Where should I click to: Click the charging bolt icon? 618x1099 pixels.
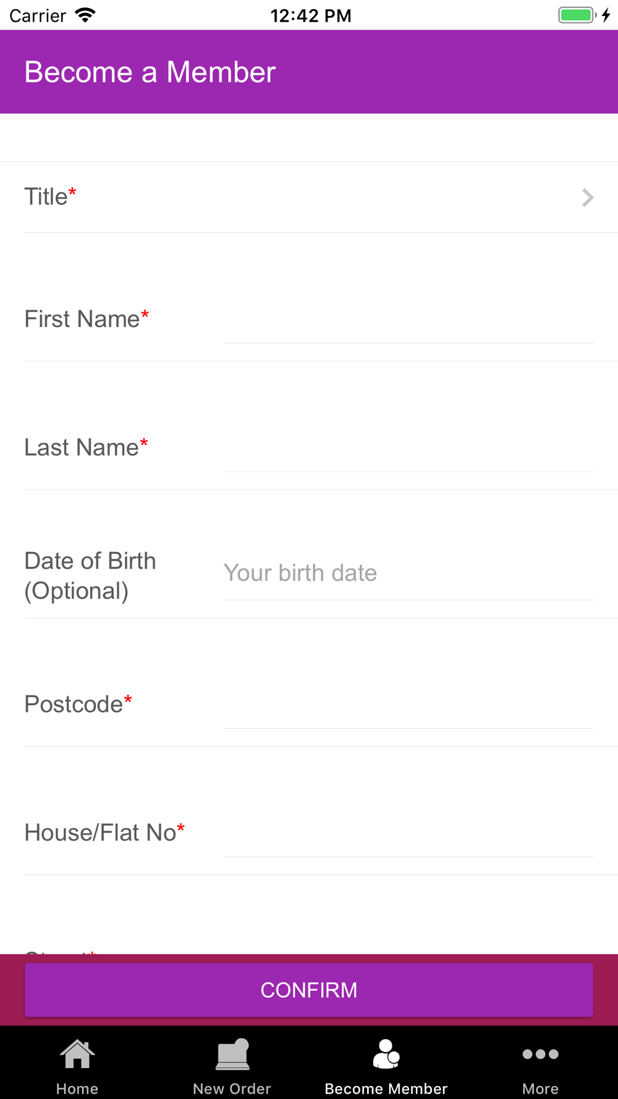606,15
